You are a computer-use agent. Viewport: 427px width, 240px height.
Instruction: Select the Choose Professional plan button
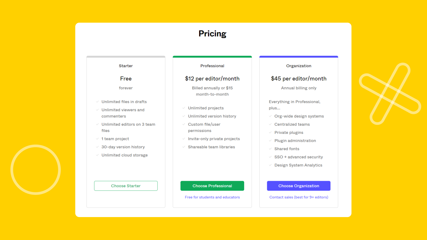point(212,186)
